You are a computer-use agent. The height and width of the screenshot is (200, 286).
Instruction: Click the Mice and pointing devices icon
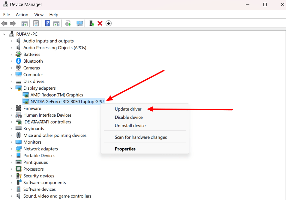coord(18,135)
